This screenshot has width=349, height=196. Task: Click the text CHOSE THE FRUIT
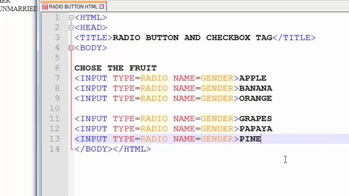point(116,68)
